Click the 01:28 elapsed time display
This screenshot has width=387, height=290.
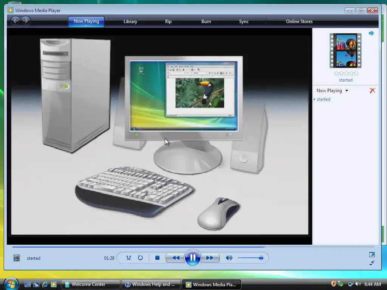(x=109, y=258)
